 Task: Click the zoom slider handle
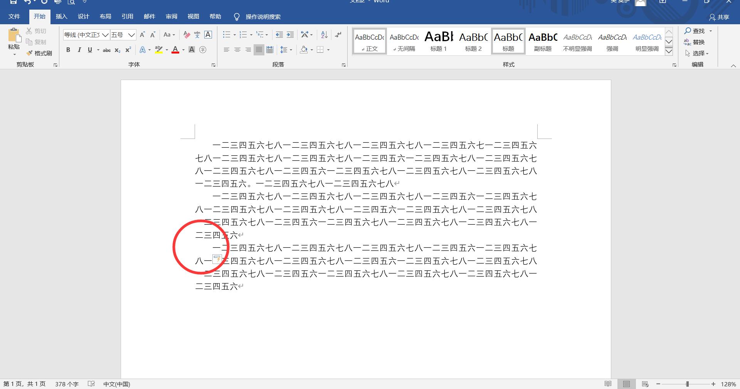tap(687, 384)
